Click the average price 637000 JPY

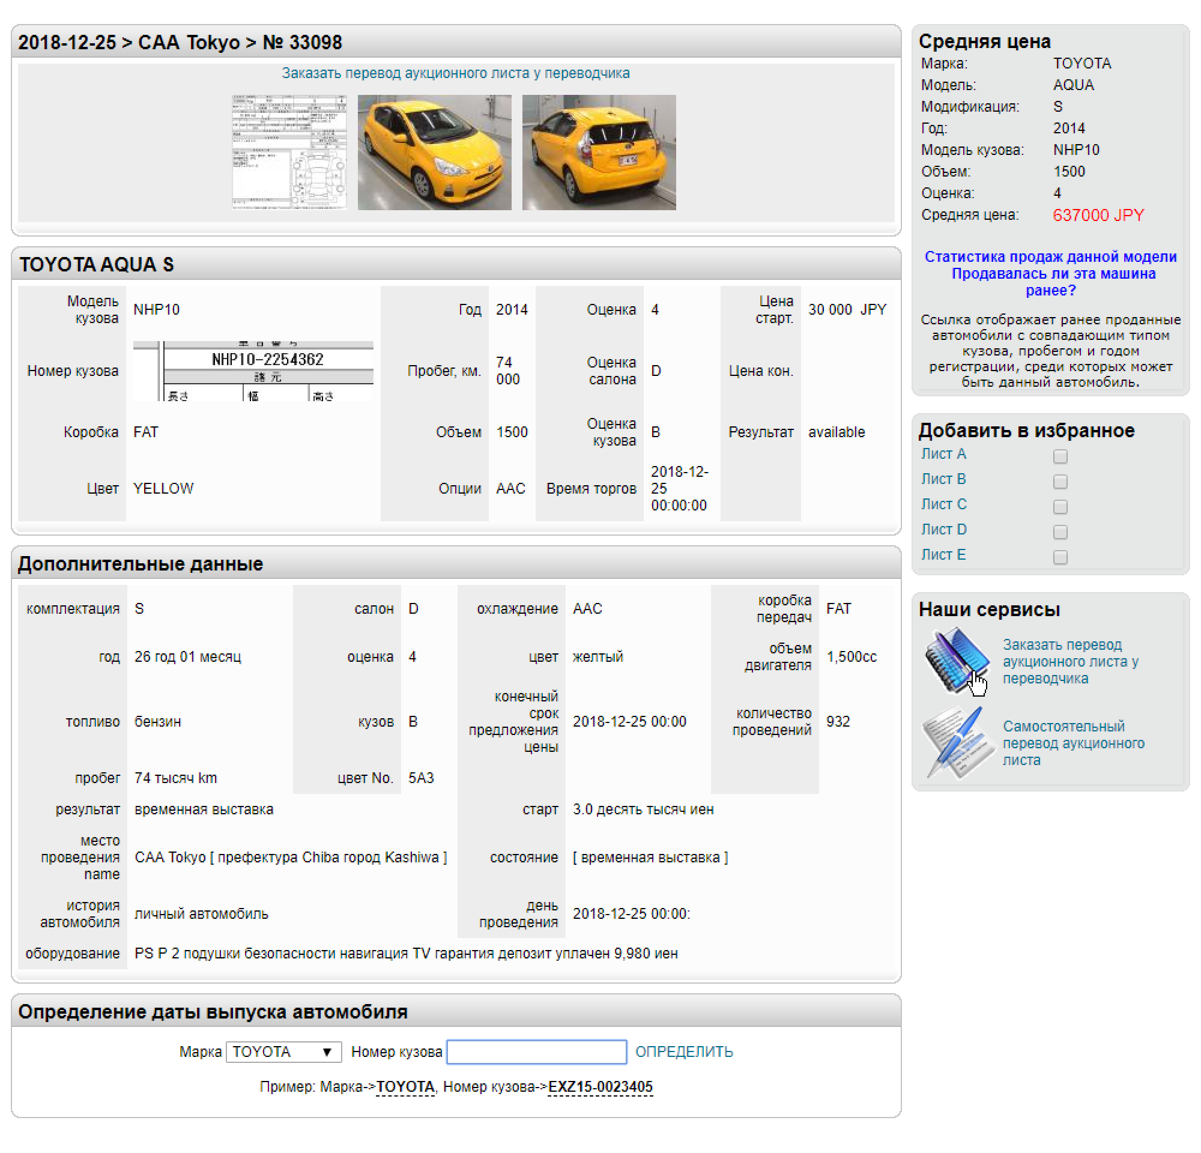[1098, 215]
